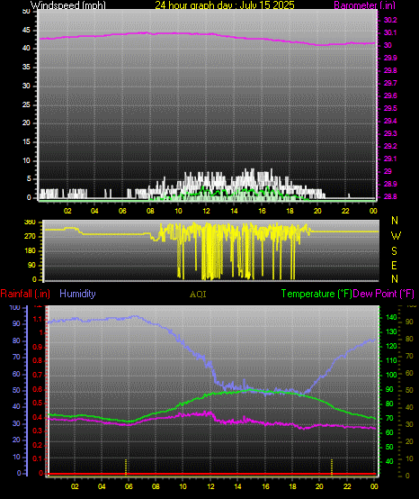Viewport: 419px width, 499px height.
Task: Click the yellow dotted sunset marker near 21
Action: click(x=332, y=467)
